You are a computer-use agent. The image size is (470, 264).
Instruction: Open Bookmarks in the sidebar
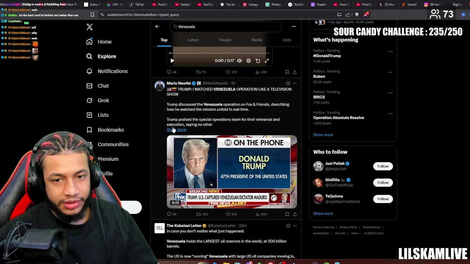tap(105, 130)
